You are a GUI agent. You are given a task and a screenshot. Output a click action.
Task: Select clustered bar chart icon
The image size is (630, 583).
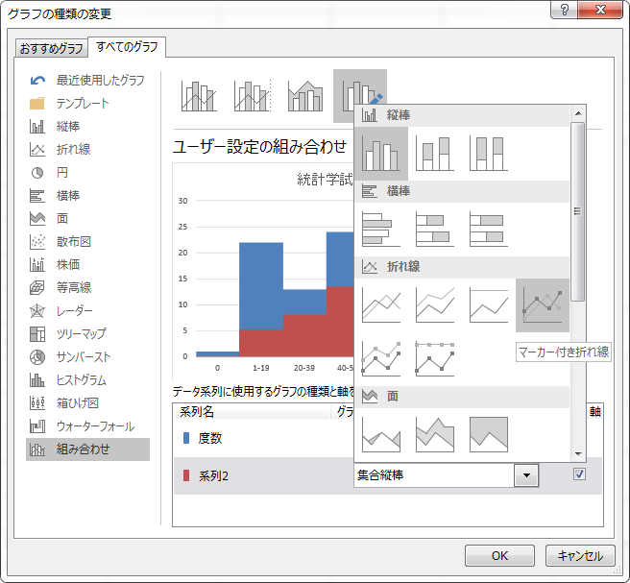pyautogui.click(x=381, y=229)
